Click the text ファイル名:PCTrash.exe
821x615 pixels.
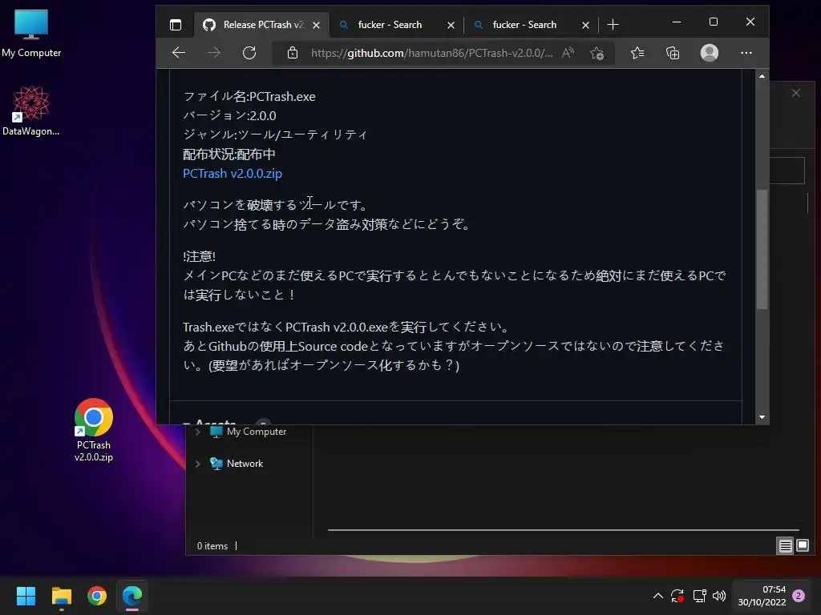coord(249,97)
